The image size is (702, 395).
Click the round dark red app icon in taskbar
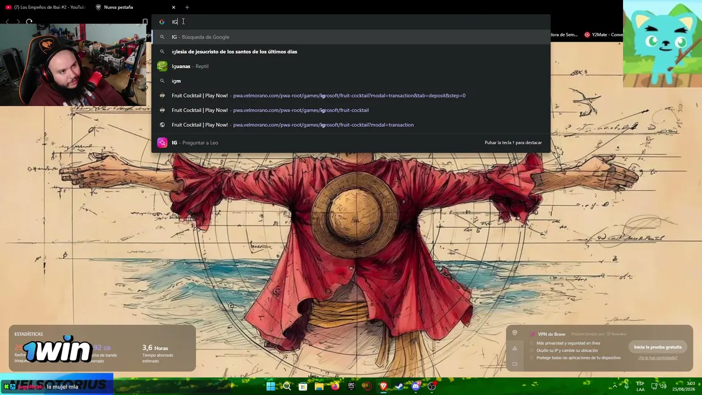tap(367, 386)
